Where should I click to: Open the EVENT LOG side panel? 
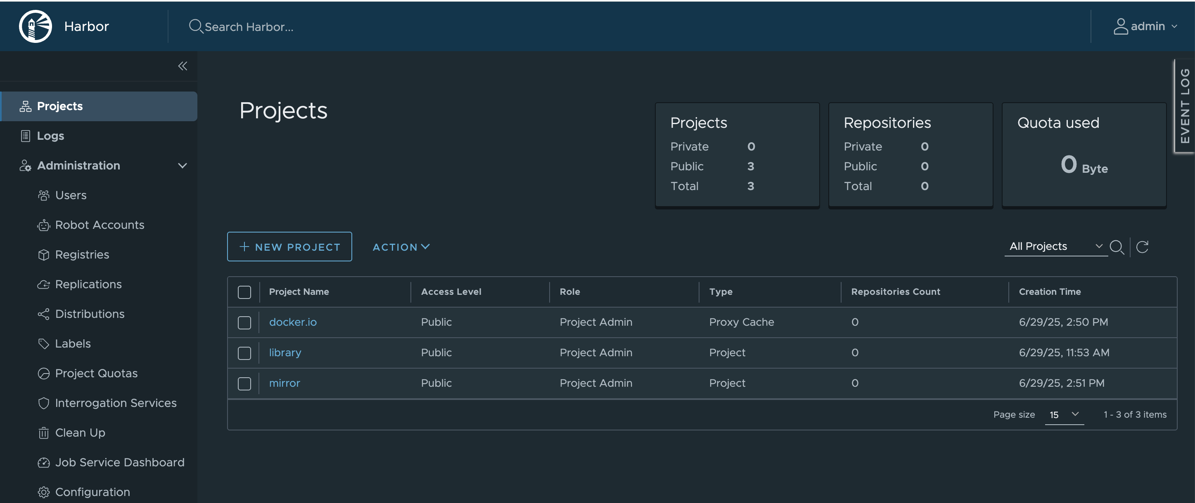(1184, 106)
